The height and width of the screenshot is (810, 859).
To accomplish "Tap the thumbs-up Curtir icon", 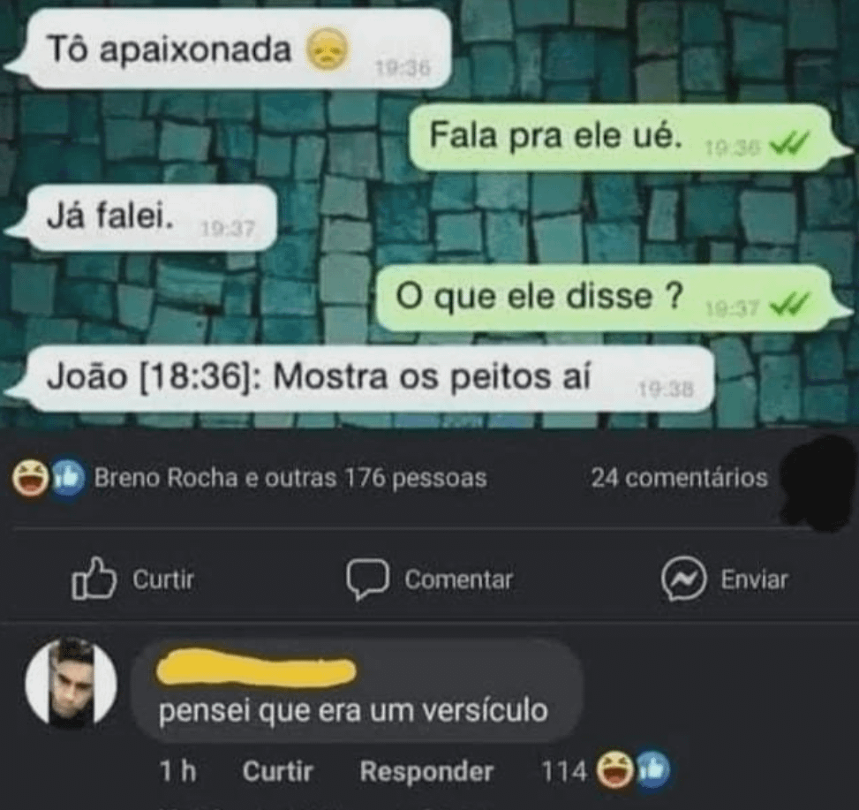I will click(94, 579).
